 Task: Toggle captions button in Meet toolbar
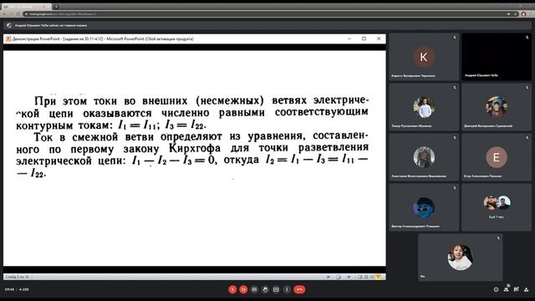pos(254,289)
